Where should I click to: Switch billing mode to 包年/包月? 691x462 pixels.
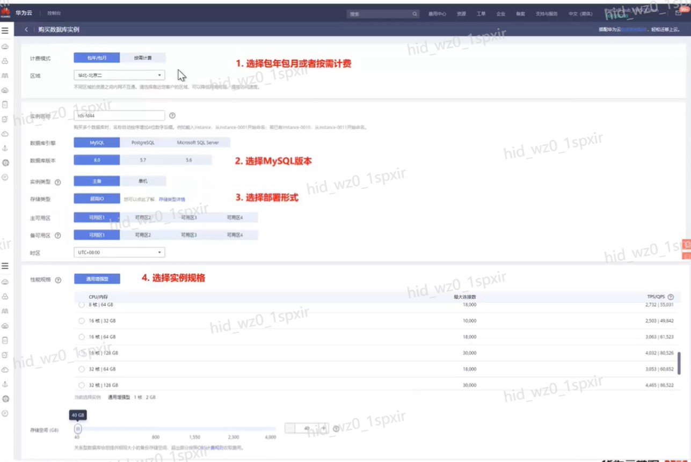click(x=97, y=58)
